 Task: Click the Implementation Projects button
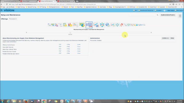[168, 15]
